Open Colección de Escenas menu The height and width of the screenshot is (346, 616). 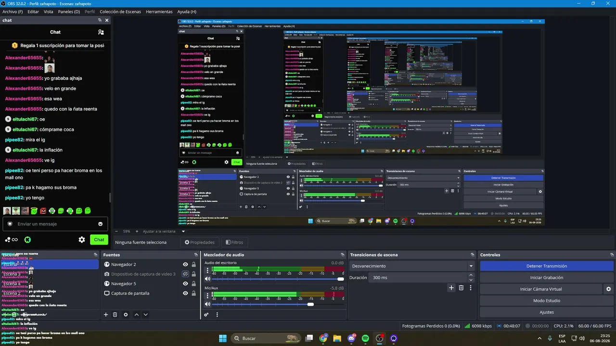coord(120,12)
